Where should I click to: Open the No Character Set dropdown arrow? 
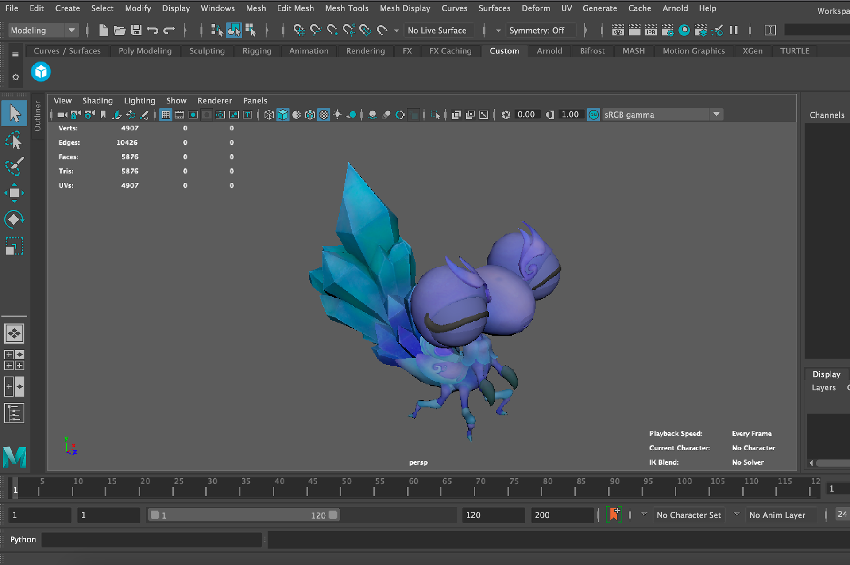pyautogui.click(x=644, y=514)
